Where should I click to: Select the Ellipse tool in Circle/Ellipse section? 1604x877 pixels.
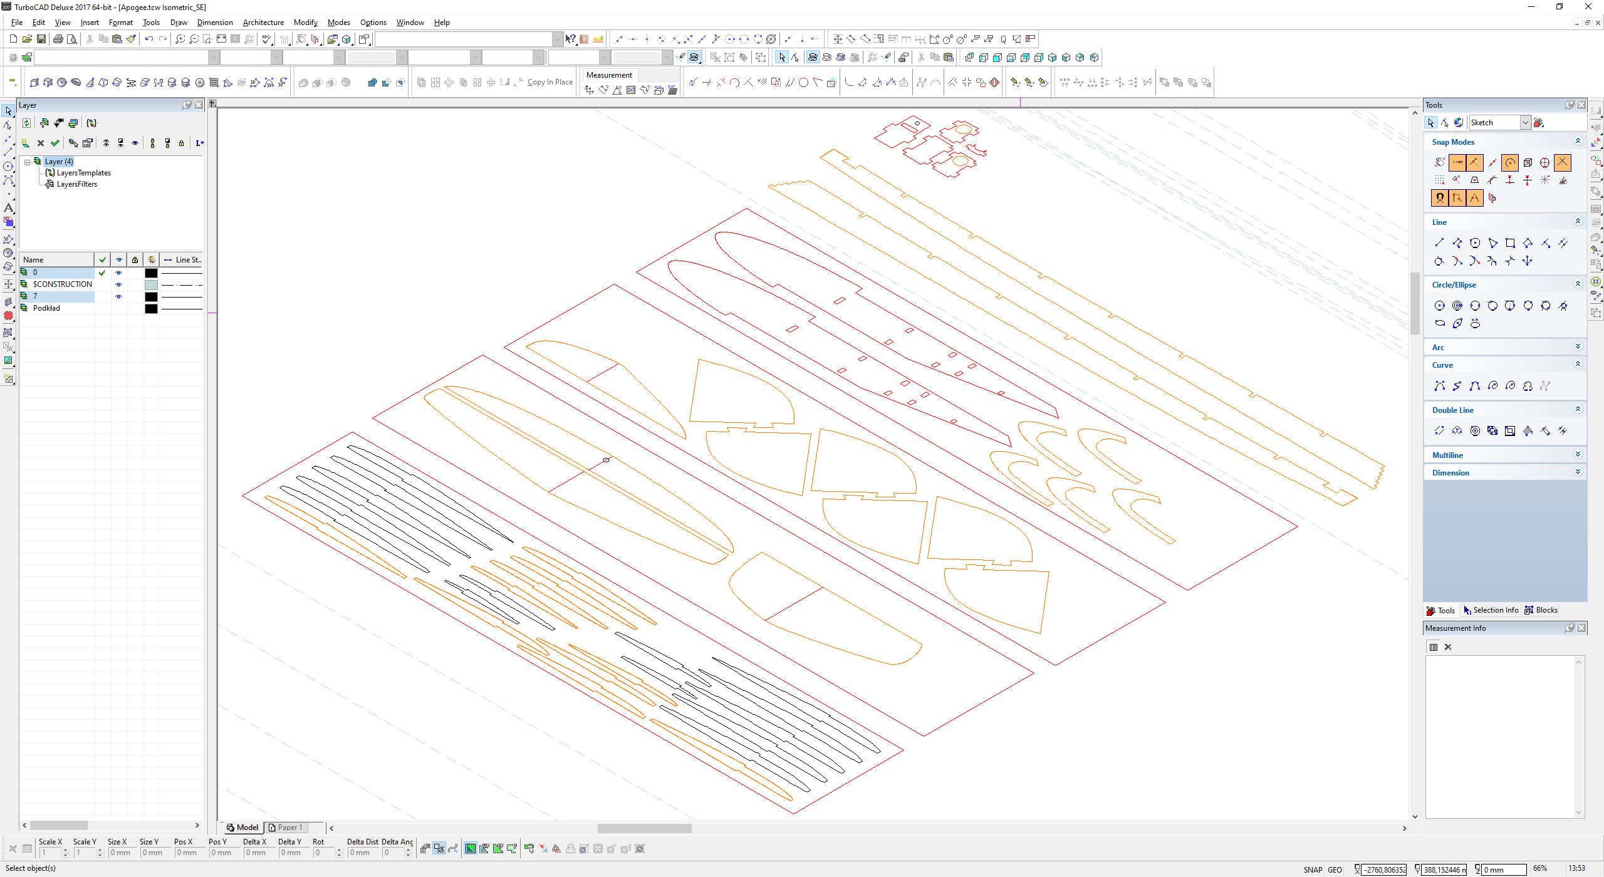1440,323
